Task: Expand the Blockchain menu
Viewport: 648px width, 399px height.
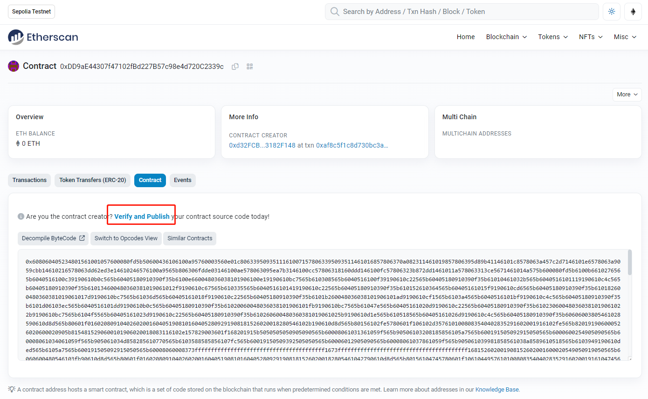Action: pyautogui.click(x=506, y=37)
